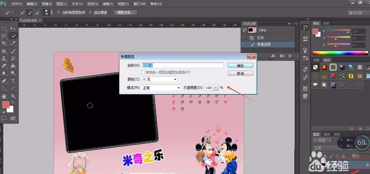The height and width of the screenshot is (174, 370).
Task: Open the 滤镜(T) menu
Action: [108, 4]
